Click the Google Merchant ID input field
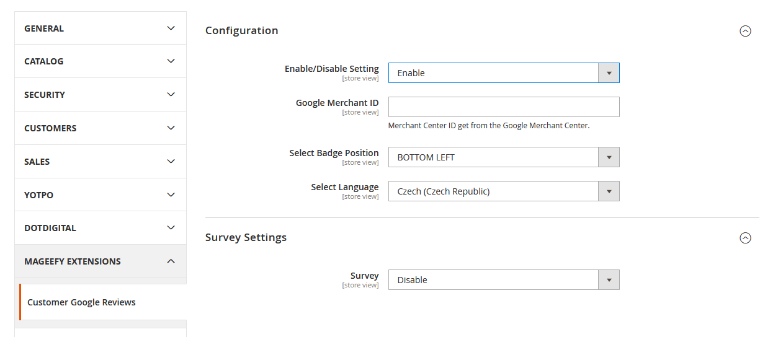760x337 pixels. 503,107
